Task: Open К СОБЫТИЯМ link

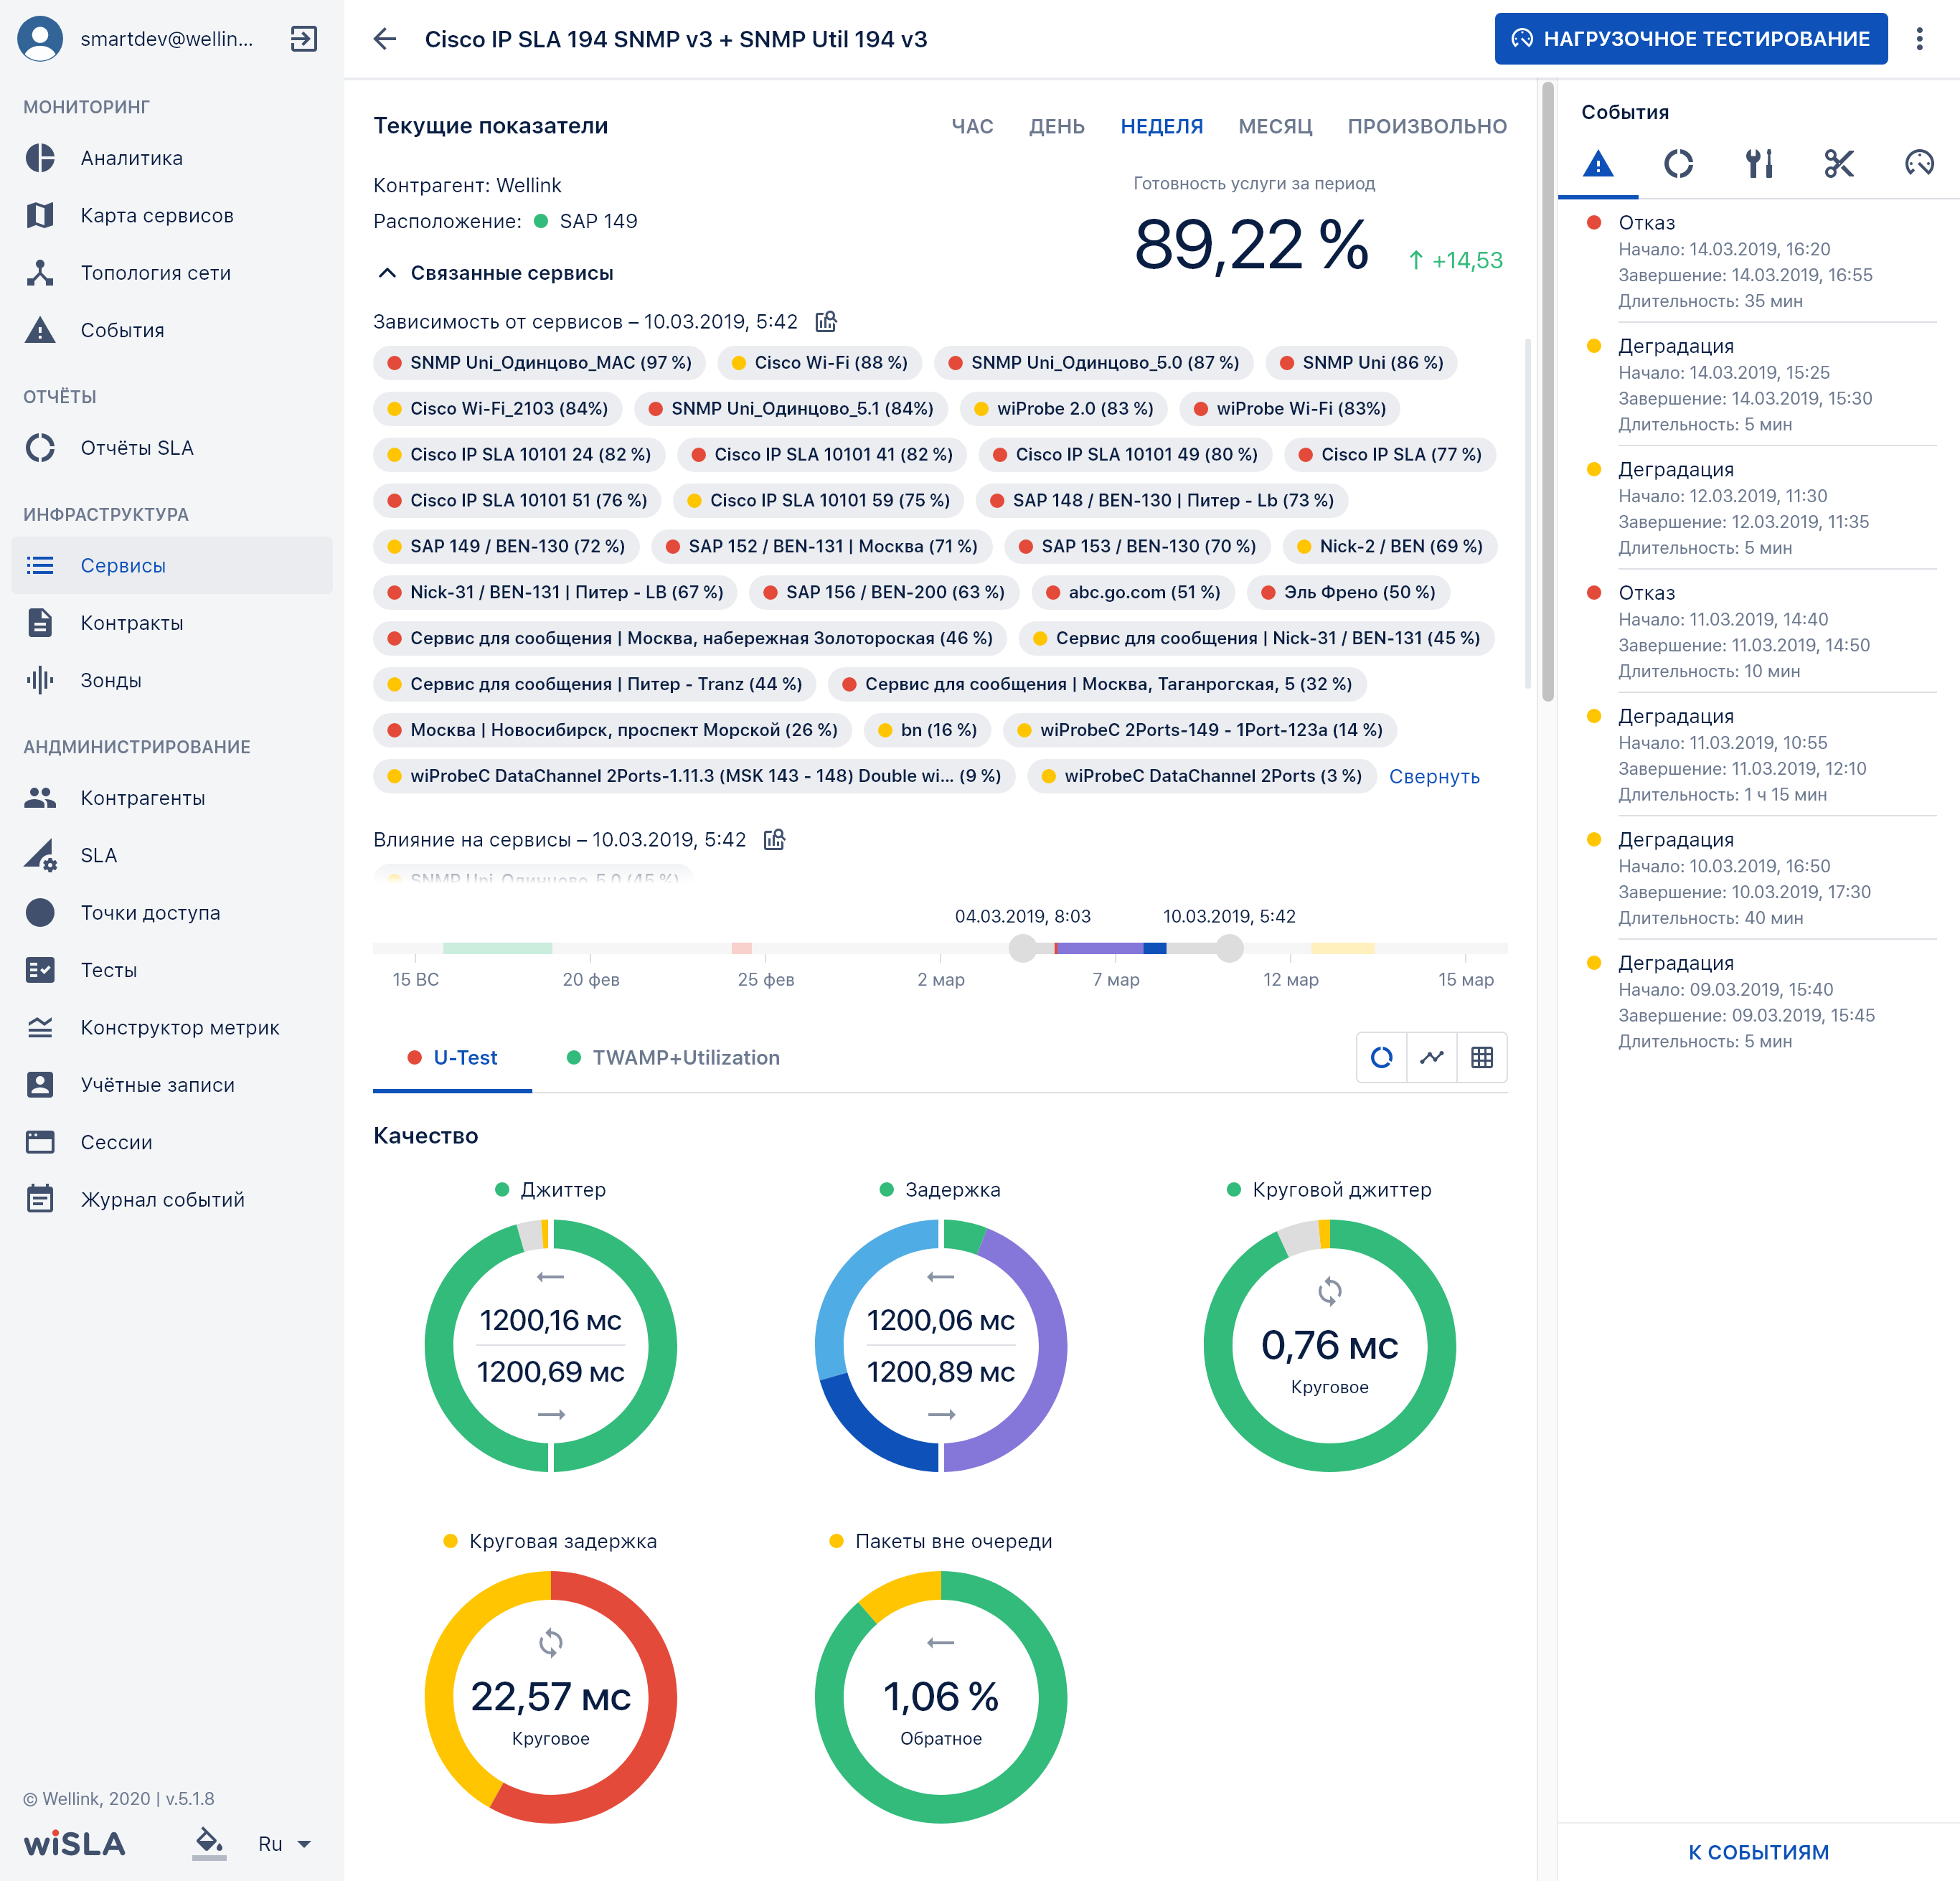Action: tap(1757, 1851)
